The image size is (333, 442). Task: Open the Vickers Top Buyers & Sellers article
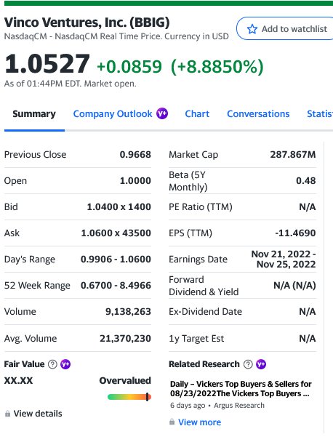(x=241, y=388)
